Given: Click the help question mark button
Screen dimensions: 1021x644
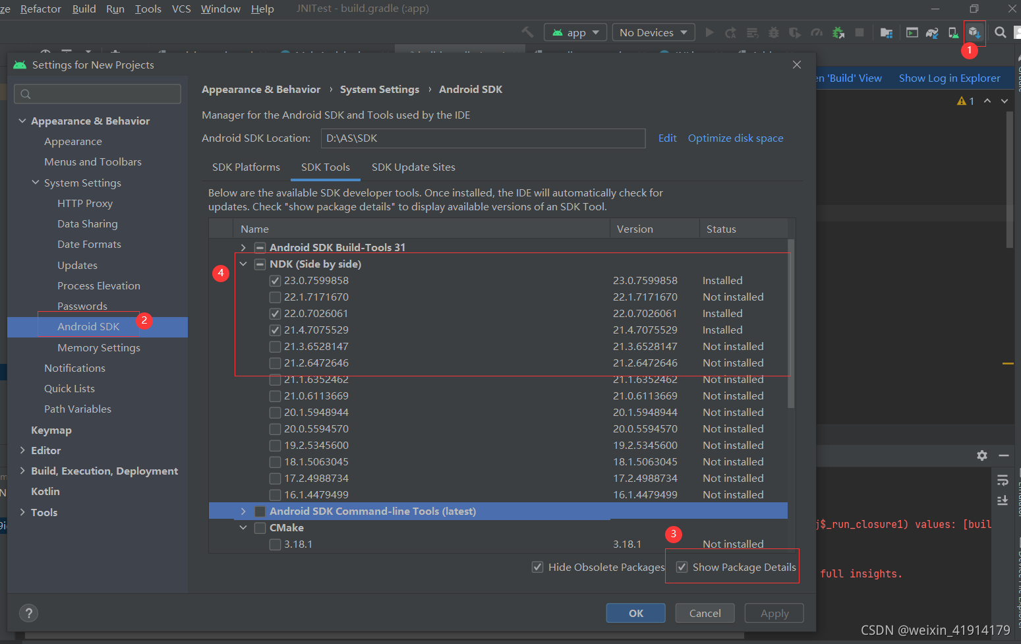Looking at the screenshot, I should pyautogui.click(x=28, y=613).
